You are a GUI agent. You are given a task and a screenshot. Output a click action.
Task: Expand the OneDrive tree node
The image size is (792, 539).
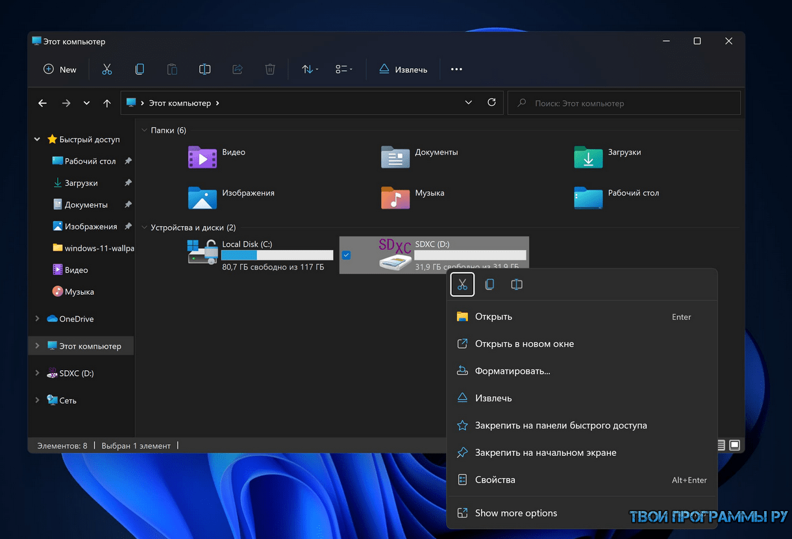37,319
